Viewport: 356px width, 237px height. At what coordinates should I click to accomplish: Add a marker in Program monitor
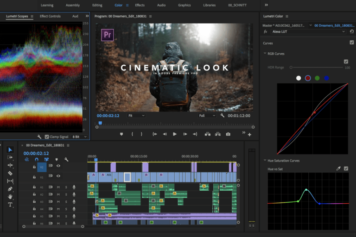click(x=121, y=134)
